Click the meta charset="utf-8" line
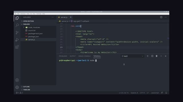Image resolution: width=183 pixels, height=102 pixels. [x=94, y=39]
